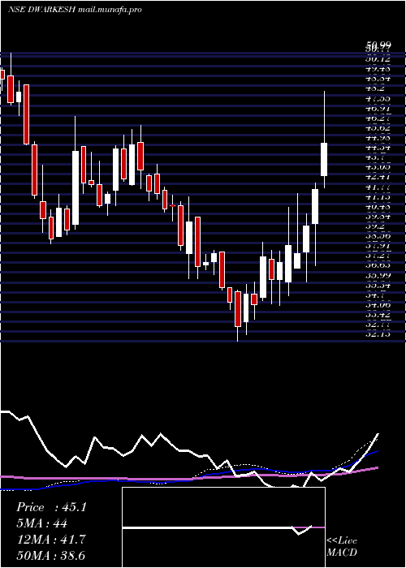Click the 50.99 top axis label
The width and height of the screenshot is (406, 568).
[378, 44]
